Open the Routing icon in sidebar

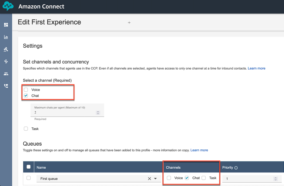pyautogui.click(x=6, y=49)
